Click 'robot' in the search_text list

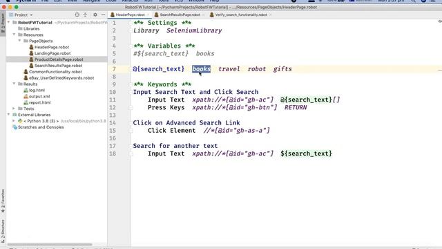point(256,69)
